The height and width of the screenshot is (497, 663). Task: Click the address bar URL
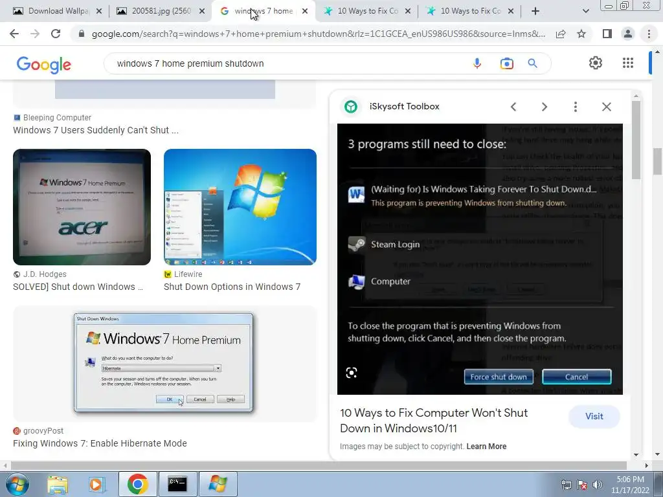tap(319, 34)
